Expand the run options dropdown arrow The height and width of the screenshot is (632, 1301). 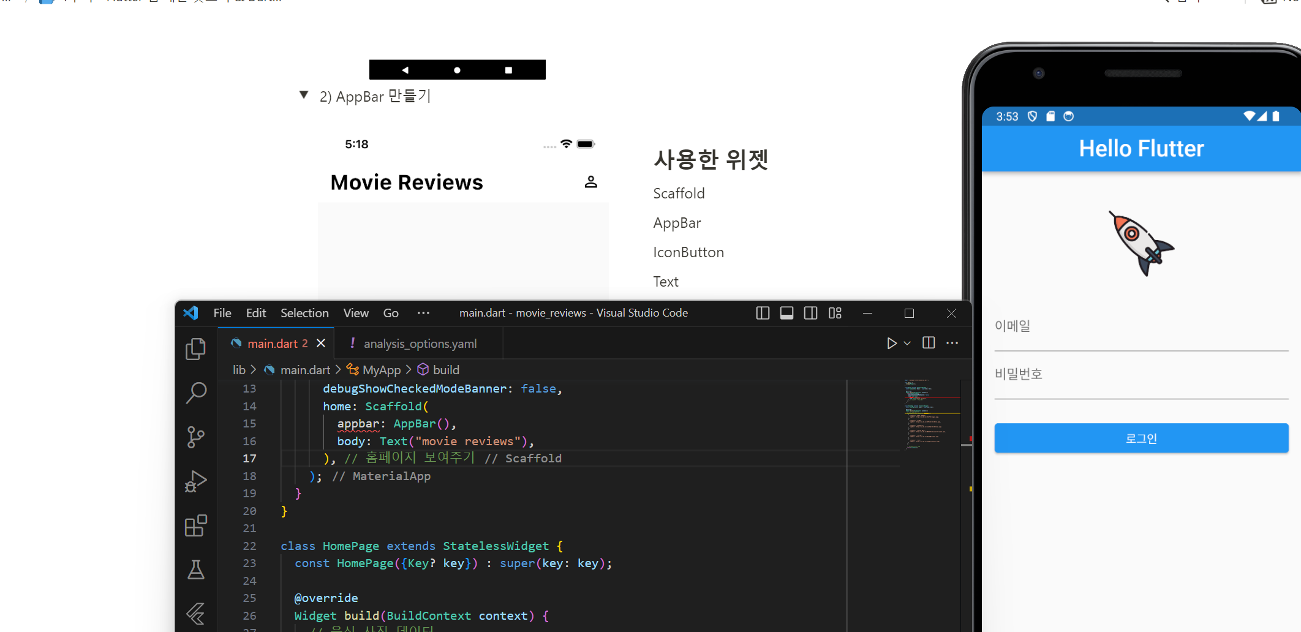[x=907, y=343]
